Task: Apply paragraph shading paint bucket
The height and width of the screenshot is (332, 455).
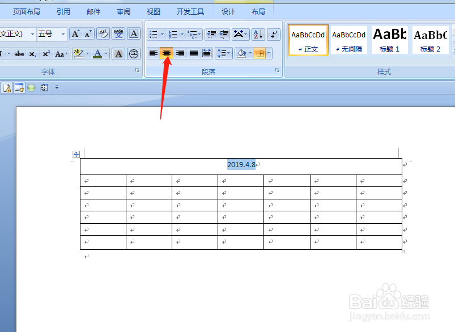Action: [x=241, y=53]
